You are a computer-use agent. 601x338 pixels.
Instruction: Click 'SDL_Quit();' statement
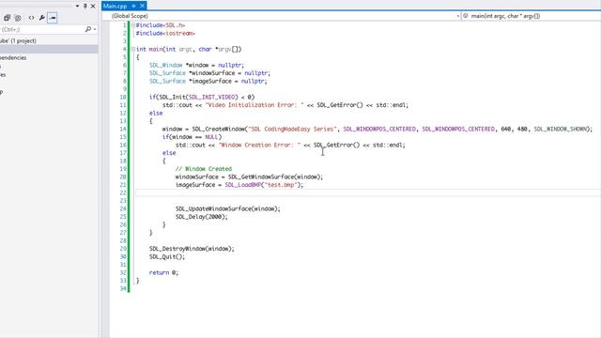click(167, 256)
